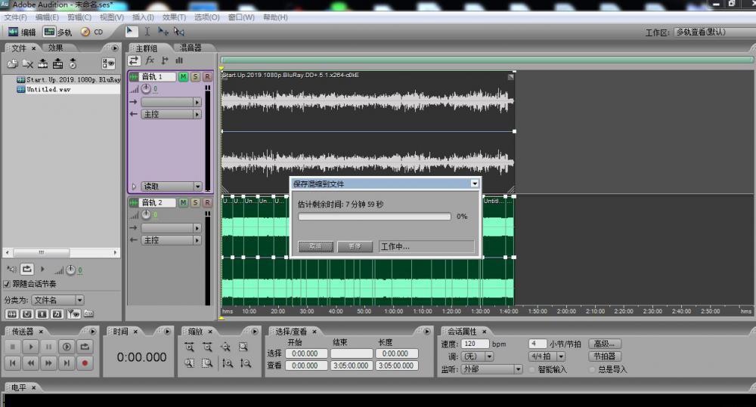The height and width of the screenshot is (407, 756).
Task: Enable 总是导入 radio option
Action: point(593,370)
